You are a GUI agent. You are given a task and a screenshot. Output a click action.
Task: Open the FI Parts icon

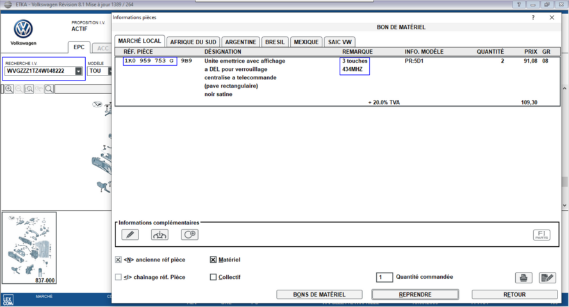click(x=541, y=235)
